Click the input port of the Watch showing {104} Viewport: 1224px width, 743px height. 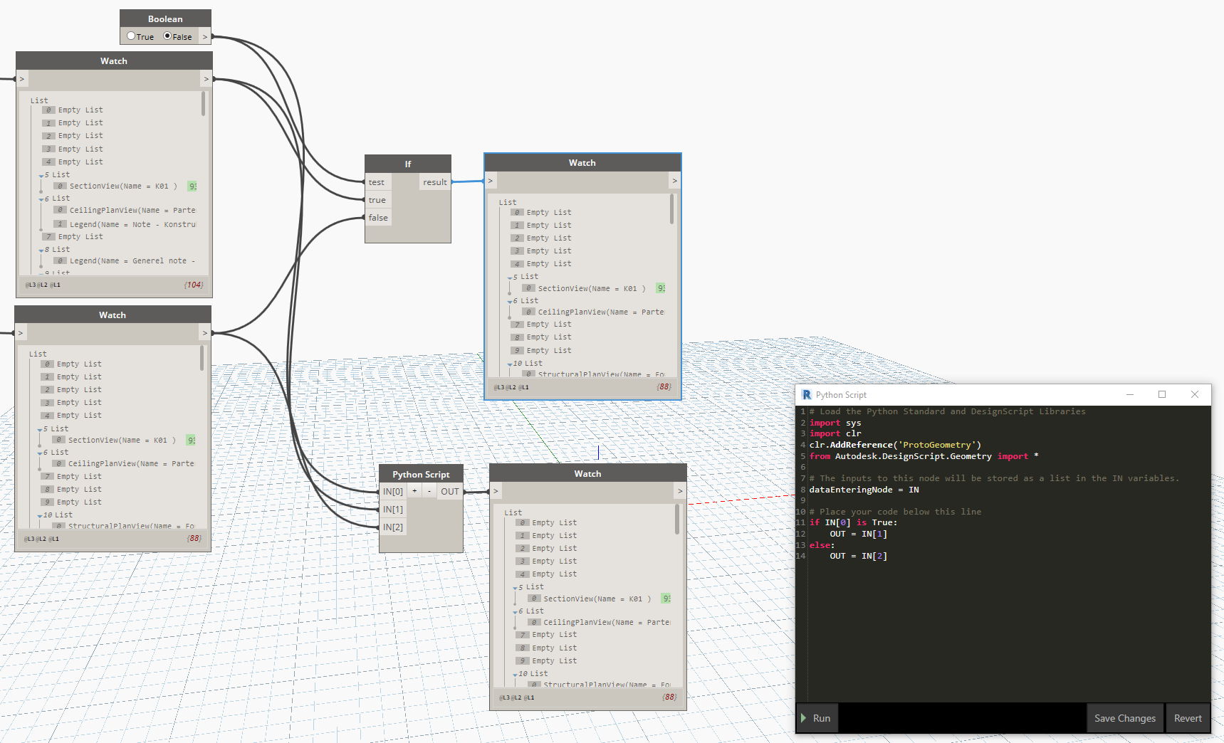point(22,79)
